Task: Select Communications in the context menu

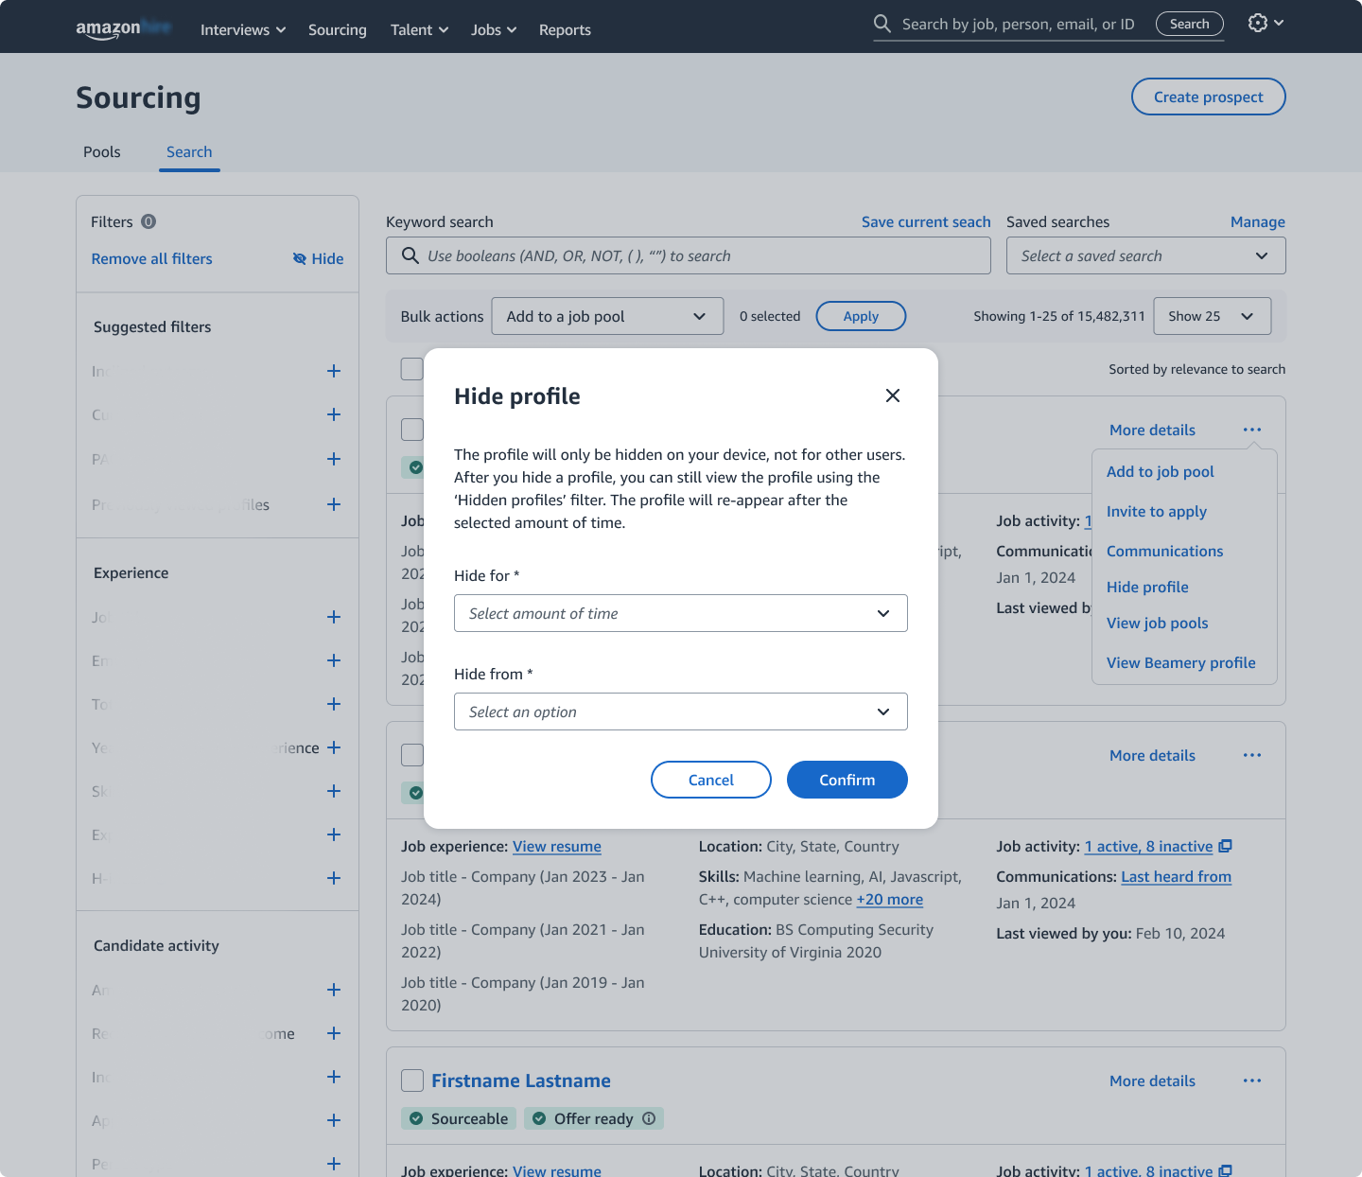Action: tap(1165, 551)
